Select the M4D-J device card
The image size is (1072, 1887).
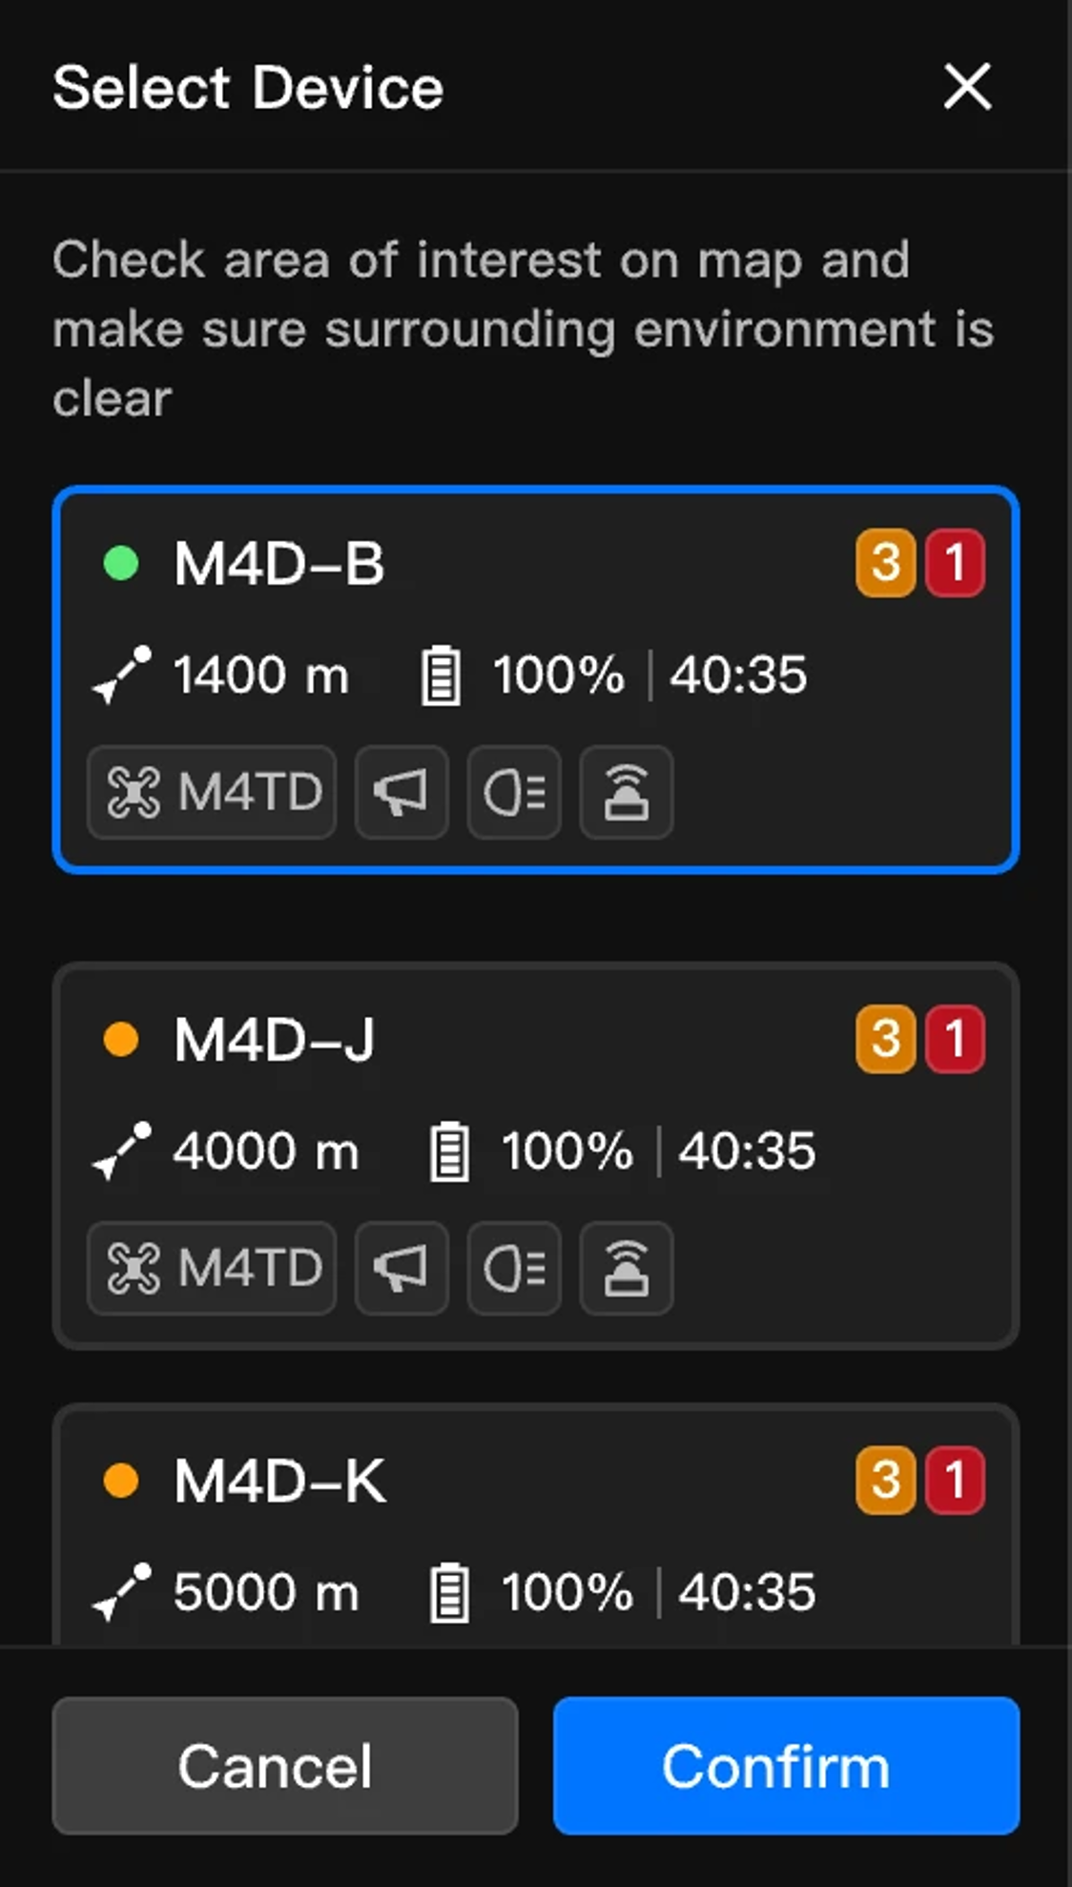tap(536, 1155)
